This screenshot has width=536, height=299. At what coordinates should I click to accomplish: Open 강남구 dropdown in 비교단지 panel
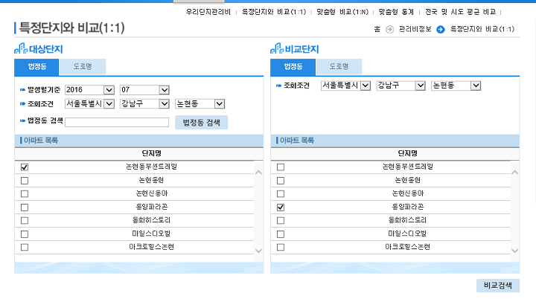click(x=401, y=86)
